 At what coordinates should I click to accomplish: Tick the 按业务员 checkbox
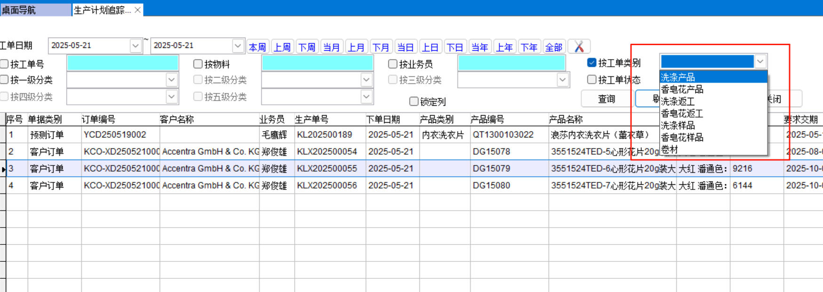click(x=392, y=64)
